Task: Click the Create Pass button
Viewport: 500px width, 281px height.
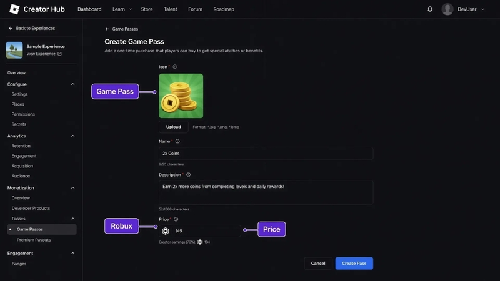Action: click(354, 263)
